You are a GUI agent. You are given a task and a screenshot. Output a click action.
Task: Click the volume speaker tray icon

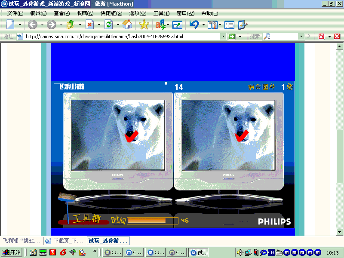click(x=240, y=252)
